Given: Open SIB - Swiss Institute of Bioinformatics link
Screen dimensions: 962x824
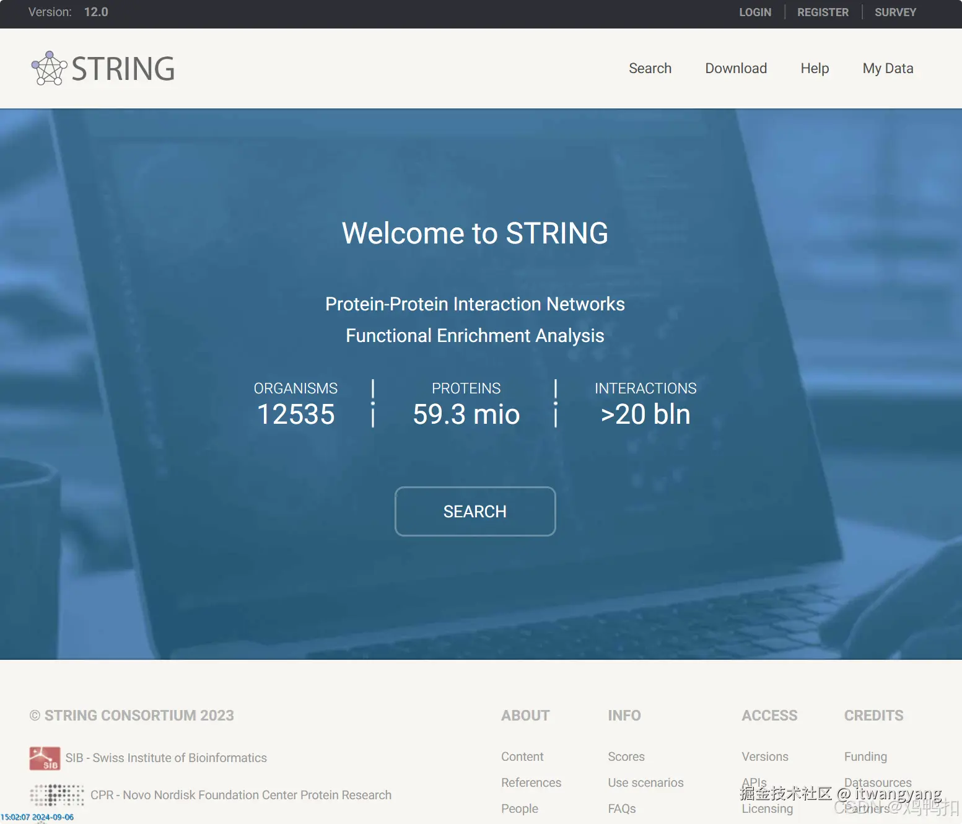Looking at the screenshot, I should tap(166, 758).
